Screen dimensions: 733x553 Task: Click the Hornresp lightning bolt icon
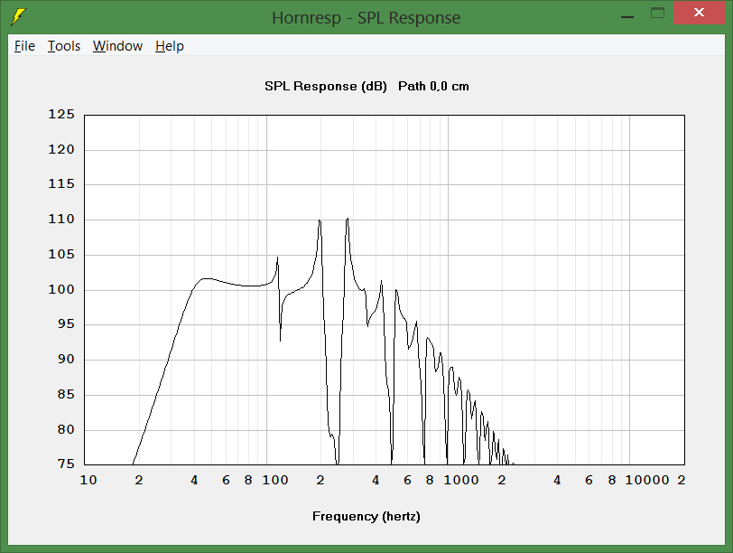pyautogui.click(x=18, y=17)
